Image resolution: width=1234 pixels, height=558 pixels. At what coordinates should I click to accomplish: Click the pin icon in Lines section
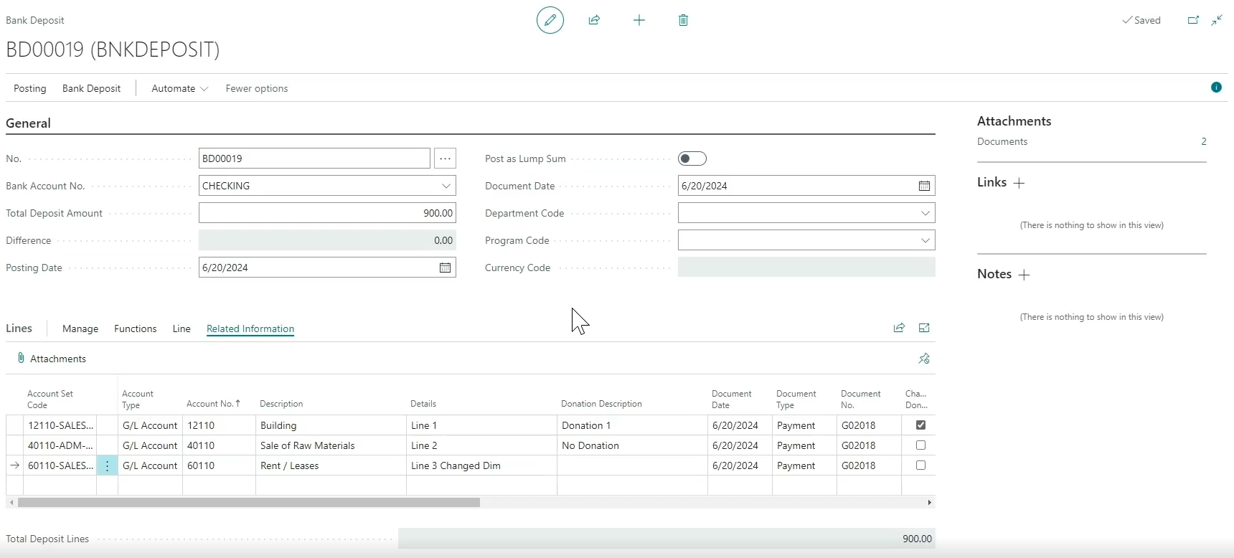coord(923,359)
